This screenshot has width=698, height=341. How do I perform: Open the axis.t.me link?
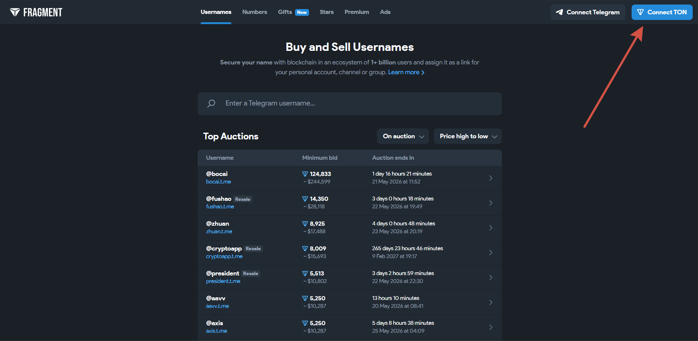coord(217,331)
